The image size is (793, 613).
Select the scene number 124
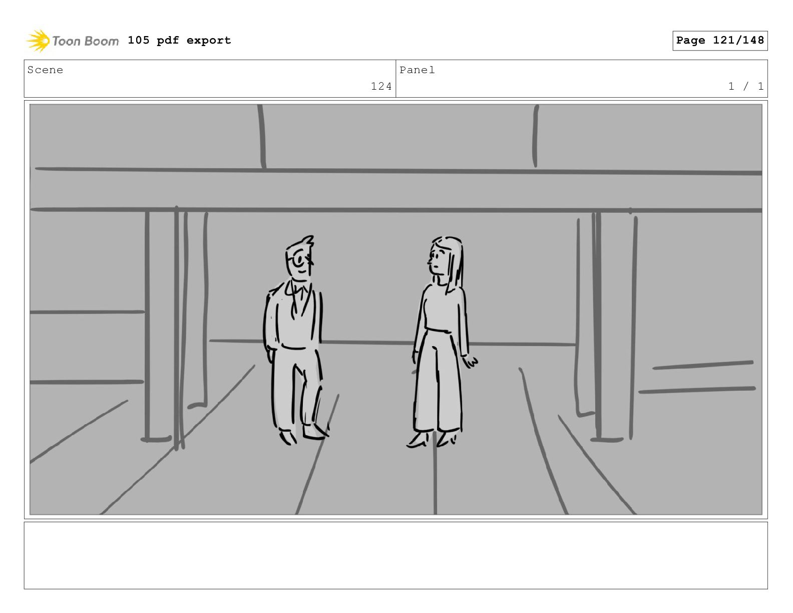[x=381, y=86]
